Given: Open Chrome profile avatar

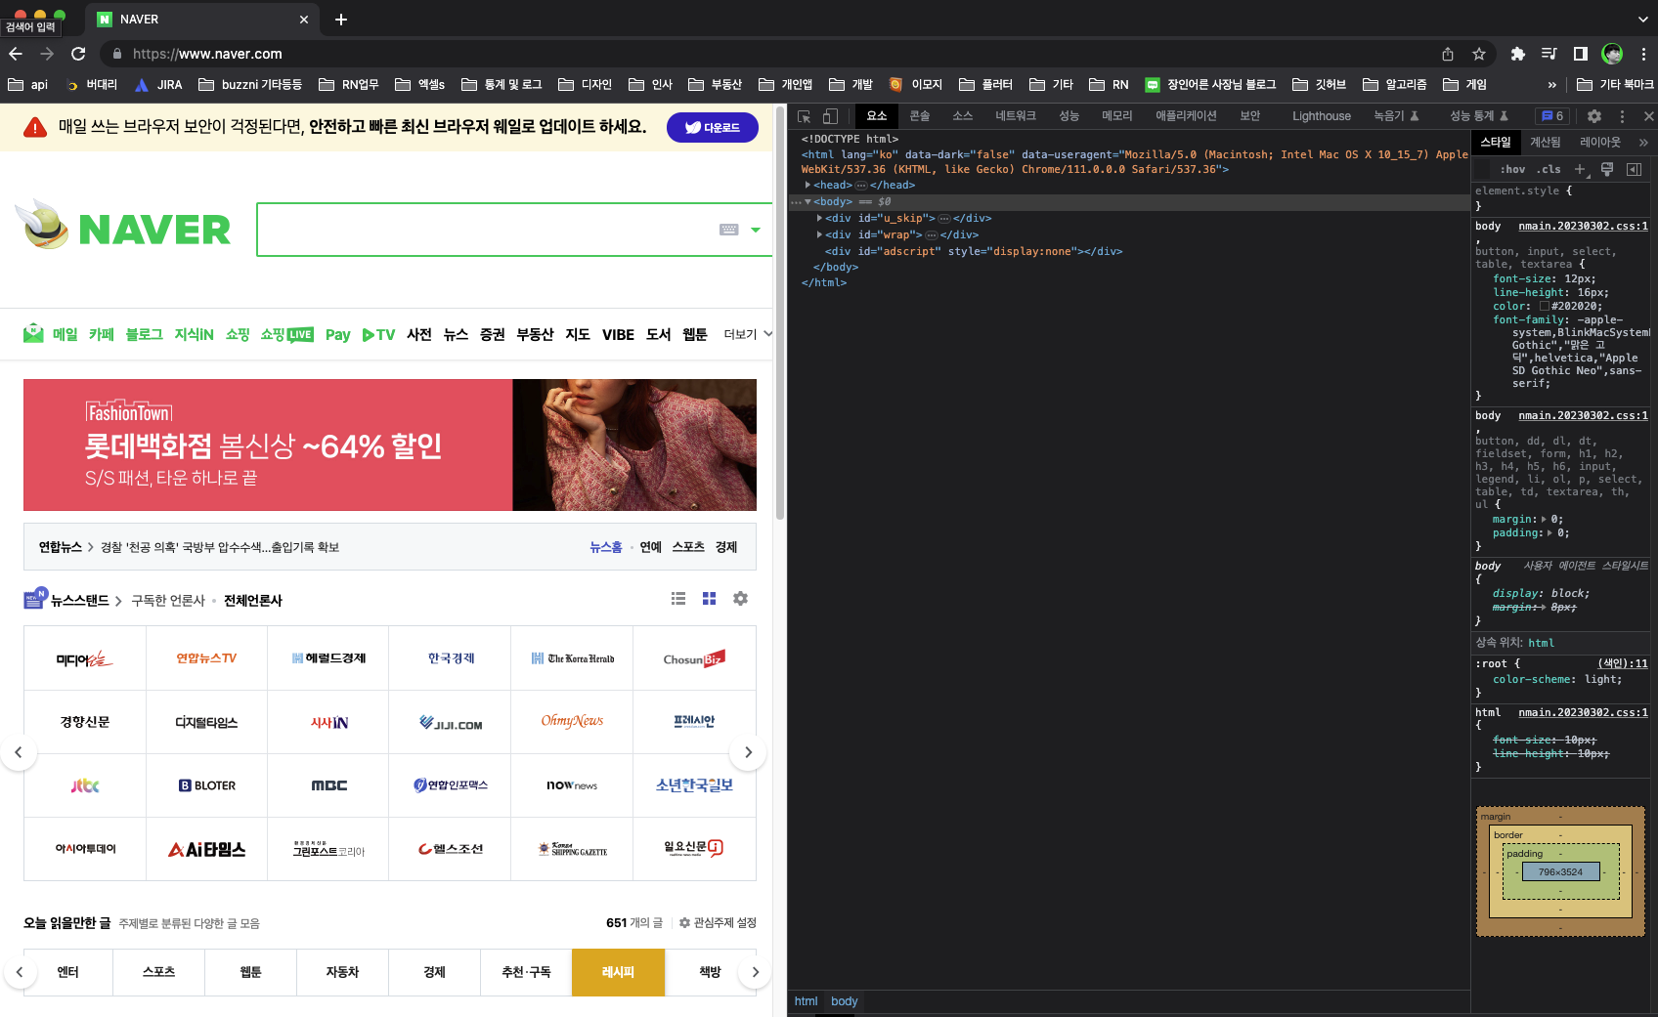Looking at the screenshot, I should click(x=1612, y=54).
